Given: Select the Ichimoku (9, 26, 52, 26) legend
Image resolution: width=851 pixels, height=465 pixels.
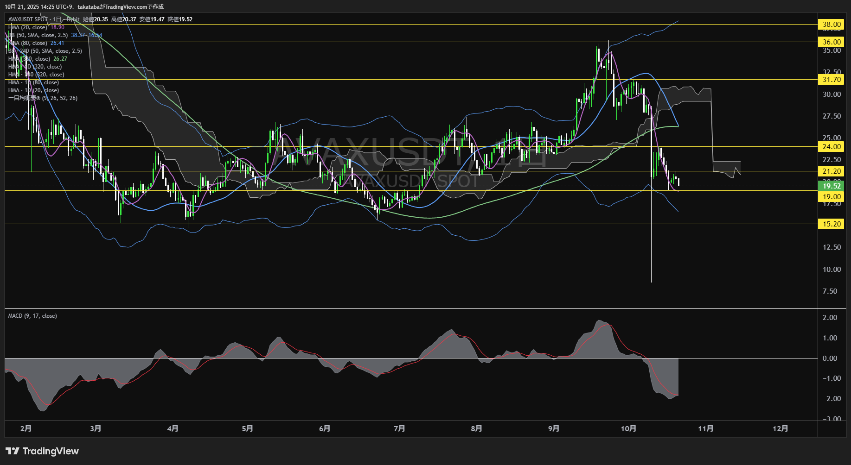Looking at the screenshot, I should point(43,98).
